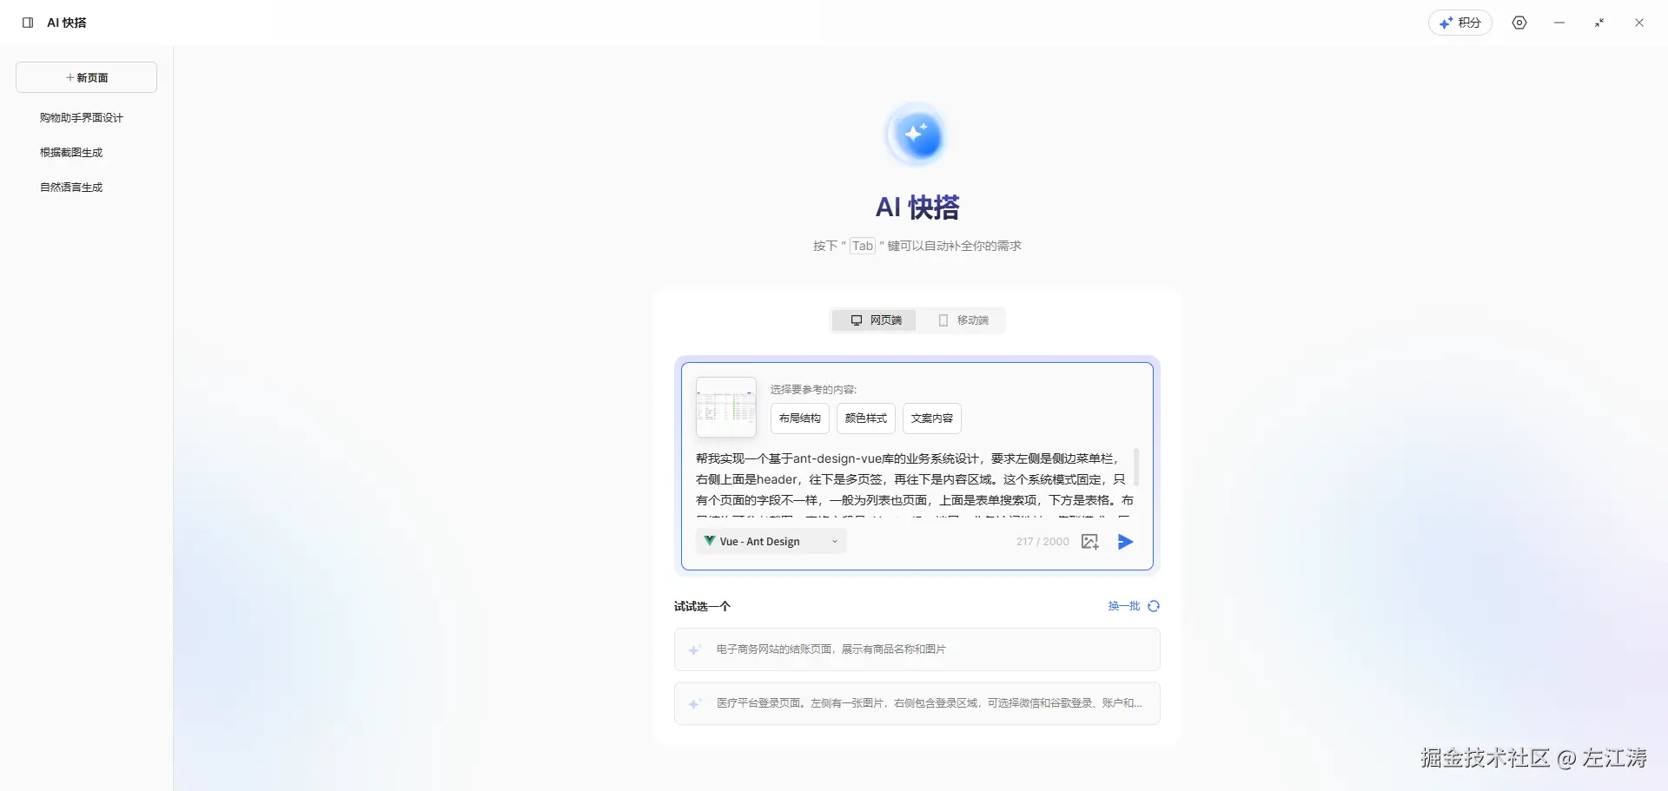
Task: Click the add image icon in the input box
Action: (x=1089, y=541)
